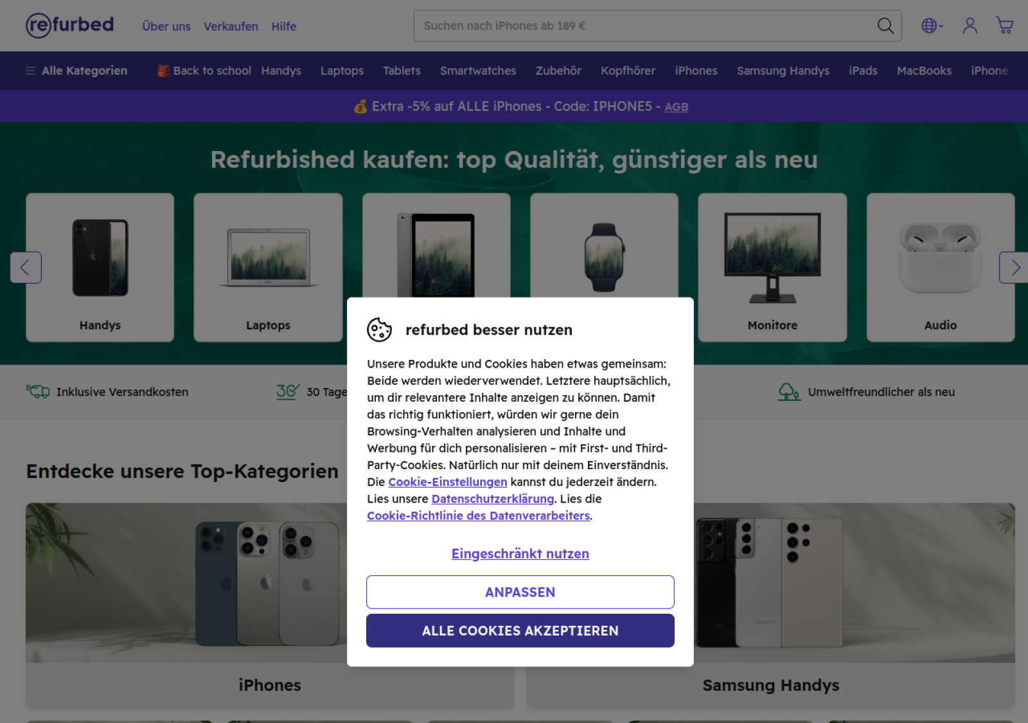This screenshot has width=1028, height=723.
Task: Select iPhones in the navigation bar
Action: pos(696,71)
